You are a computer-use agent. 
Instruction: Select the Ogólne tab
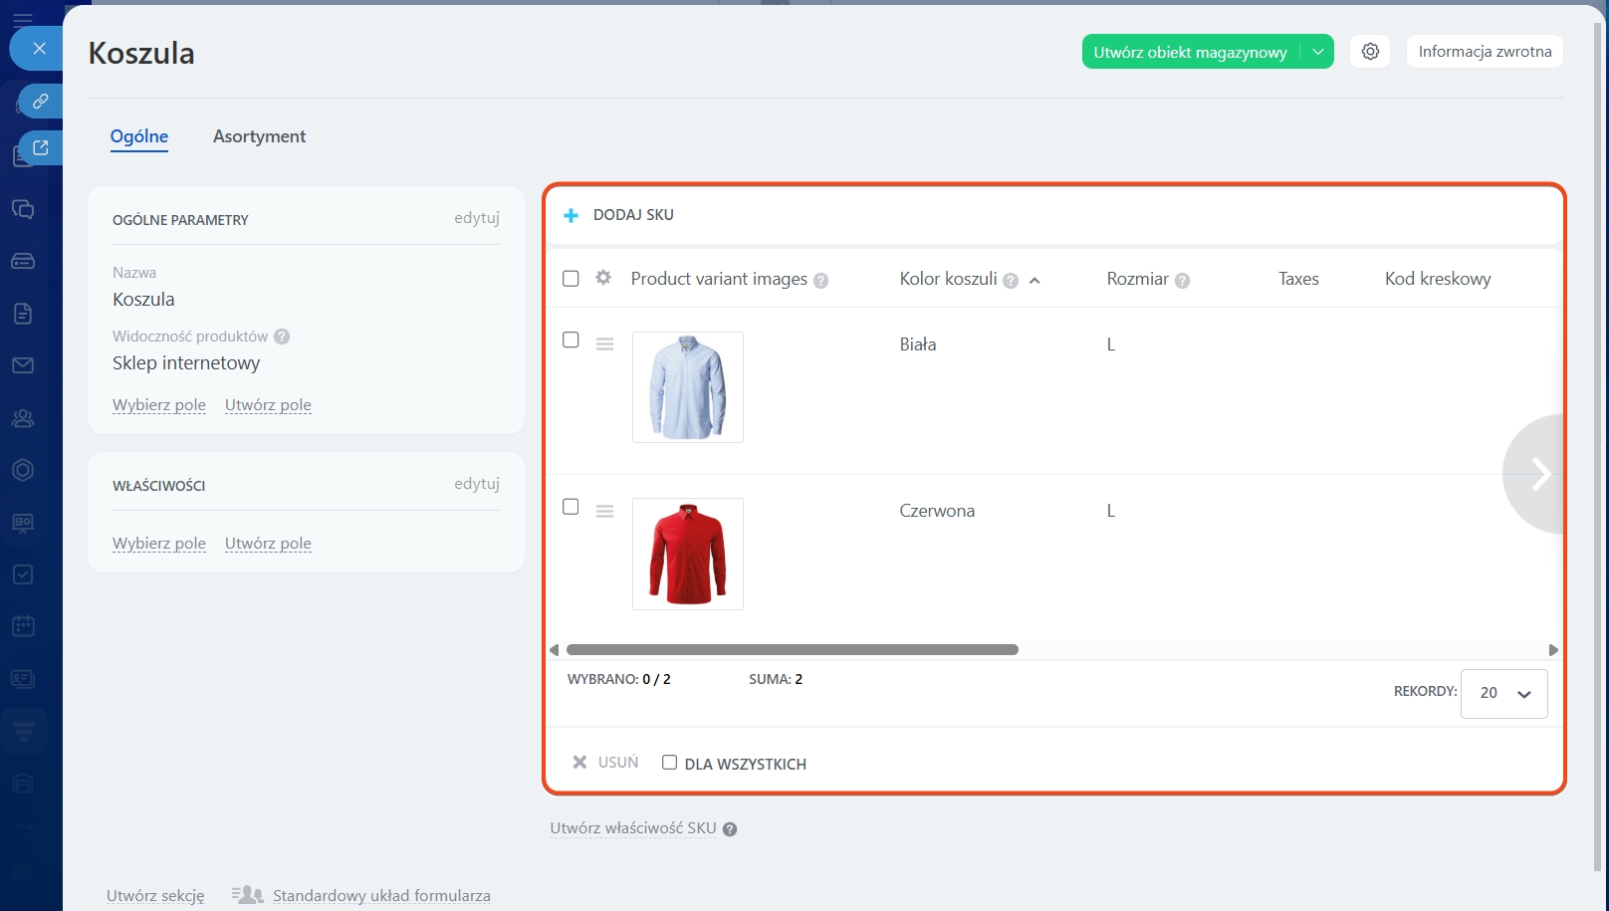139,136
